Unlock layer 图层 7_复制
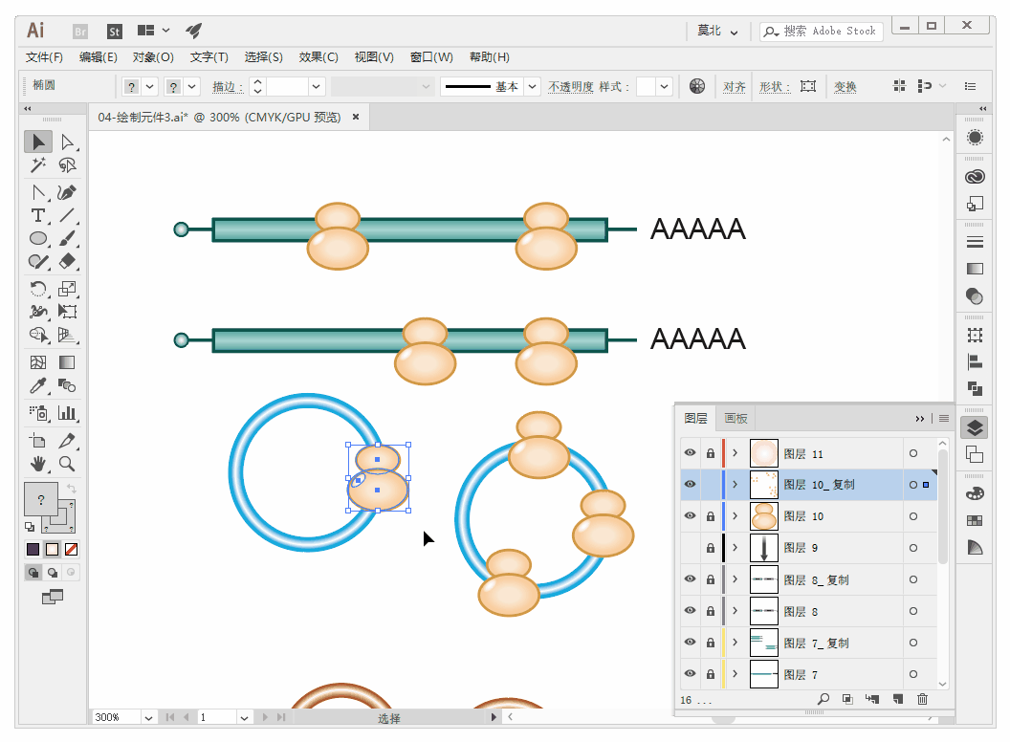The width and height of the screenshot is (1010, 742). pyautogui.click(x=711, y=643)
